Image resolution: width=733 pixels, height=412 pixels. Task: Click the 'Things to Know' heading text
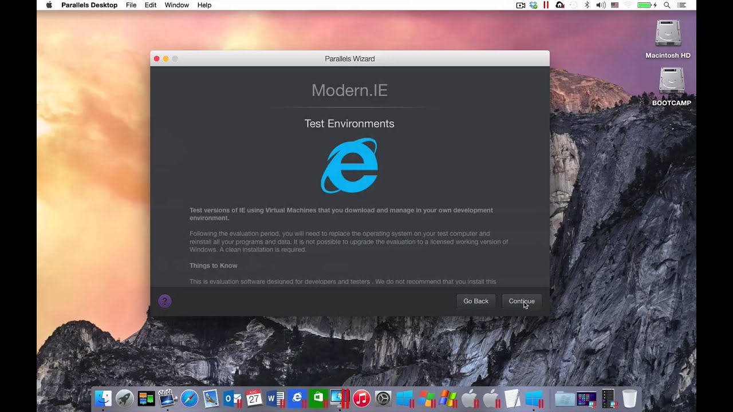point(213,266)
